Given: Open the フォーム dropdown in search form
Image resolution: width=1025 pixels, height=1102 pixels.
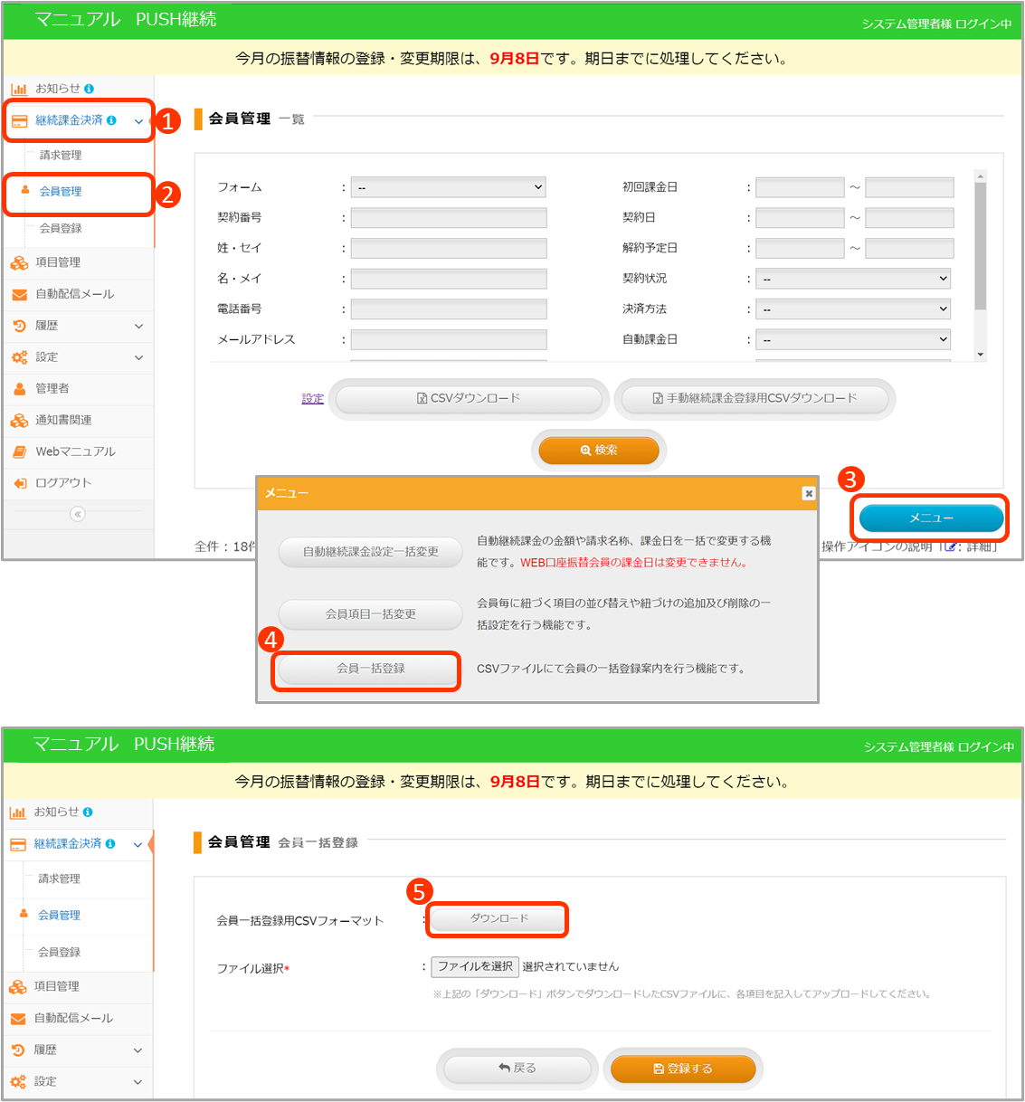Looking at the screenshot, I should click(448, 187).
